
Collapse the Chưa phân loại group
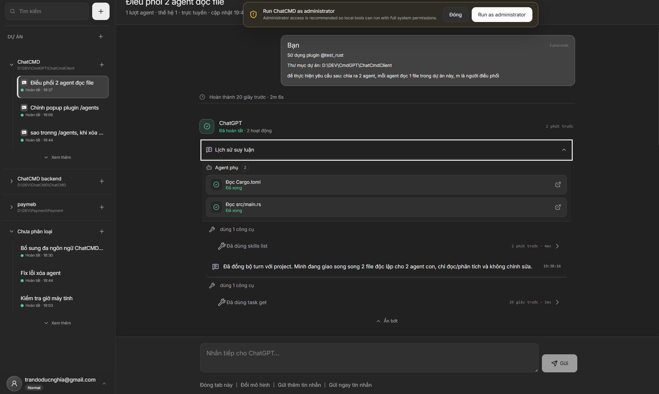(11, 231)
